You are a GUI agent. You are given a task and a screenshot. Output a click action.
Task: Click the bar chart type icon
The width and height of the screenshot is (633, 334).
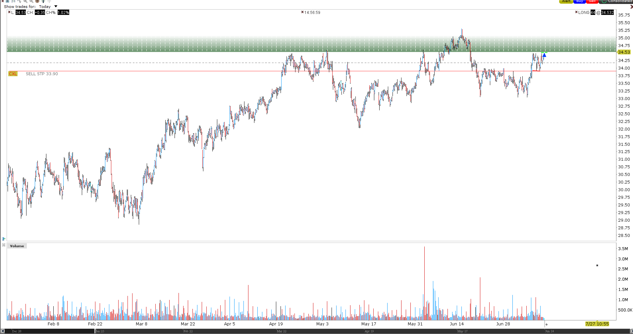pyautogui.click(x=13, y=1)
